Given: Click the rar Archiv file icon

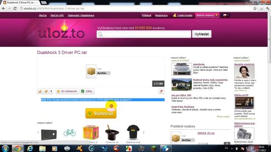Looking at the screenshot, I should pyautogui.click(x=91, y=71).
